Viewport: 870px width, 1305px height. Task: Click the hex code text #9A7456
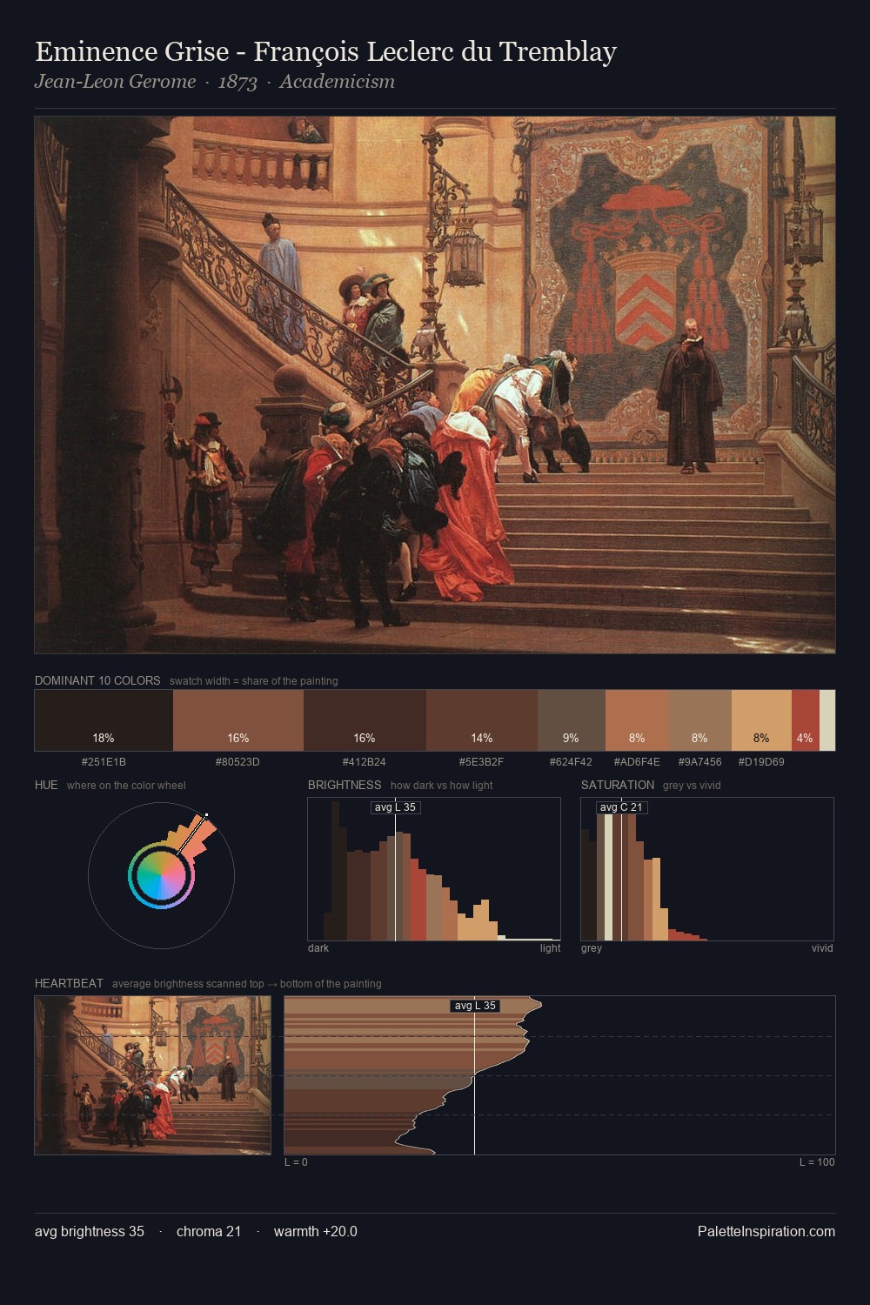click(x=699, y=761)
